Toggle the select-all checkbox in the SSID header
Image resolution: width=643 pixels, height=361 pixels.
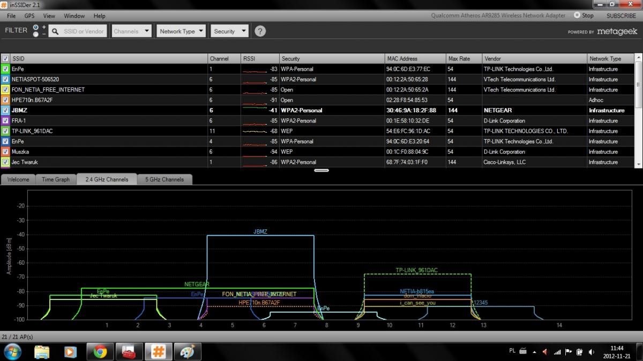5,58
